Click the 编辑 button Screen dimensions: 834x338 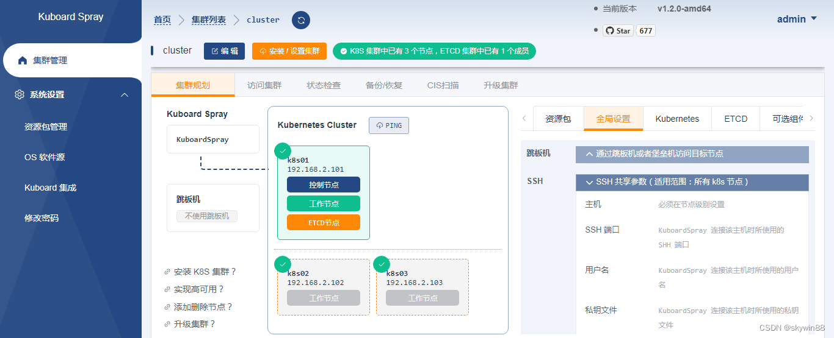tap(225, 51)
